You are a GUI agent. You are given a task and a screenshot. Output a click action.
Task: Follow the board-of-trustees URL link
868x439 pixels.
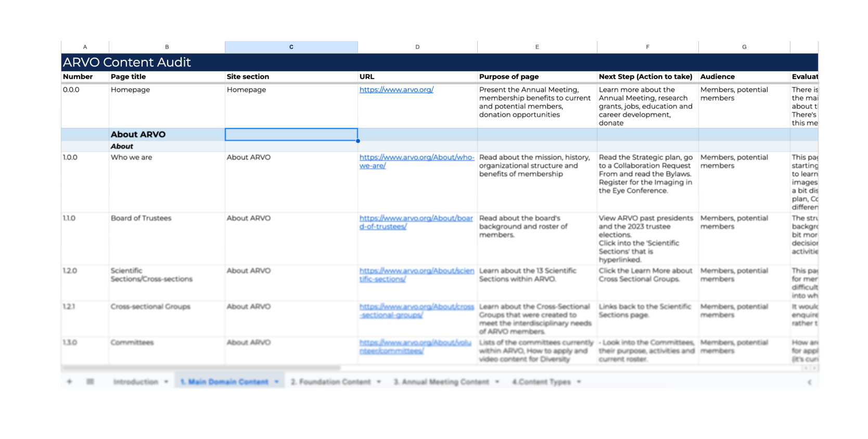tap(416, 222)
